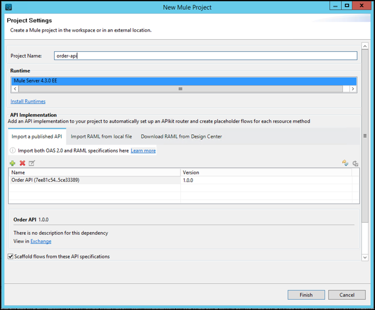Click the runtime list horizontal scrollbar thumb

pos(180,89)
